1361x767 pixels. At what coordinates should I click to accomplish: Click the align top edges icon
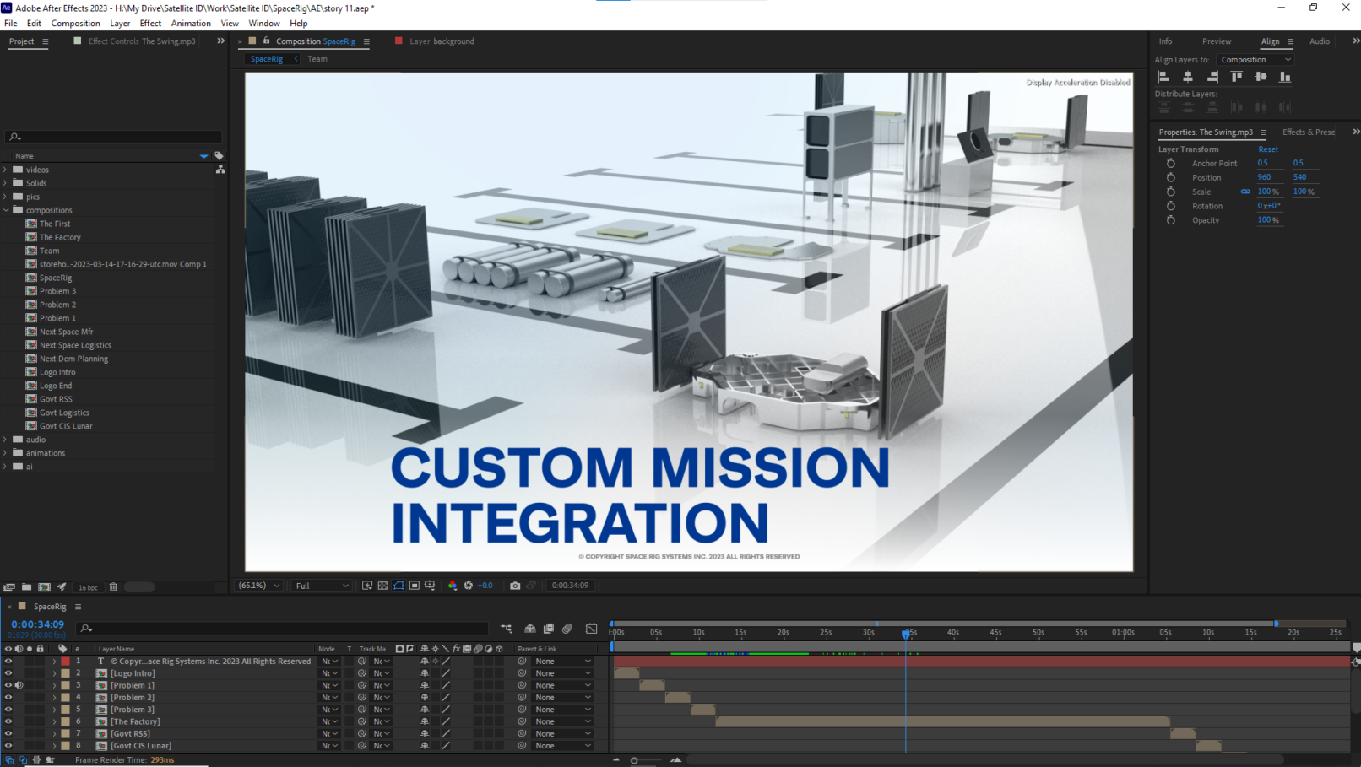pyautogui.click(x=1236, y=77)
